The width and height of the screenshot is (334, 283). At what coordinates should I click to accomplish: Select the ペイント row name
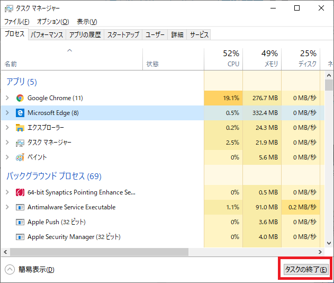pos(37,157)
